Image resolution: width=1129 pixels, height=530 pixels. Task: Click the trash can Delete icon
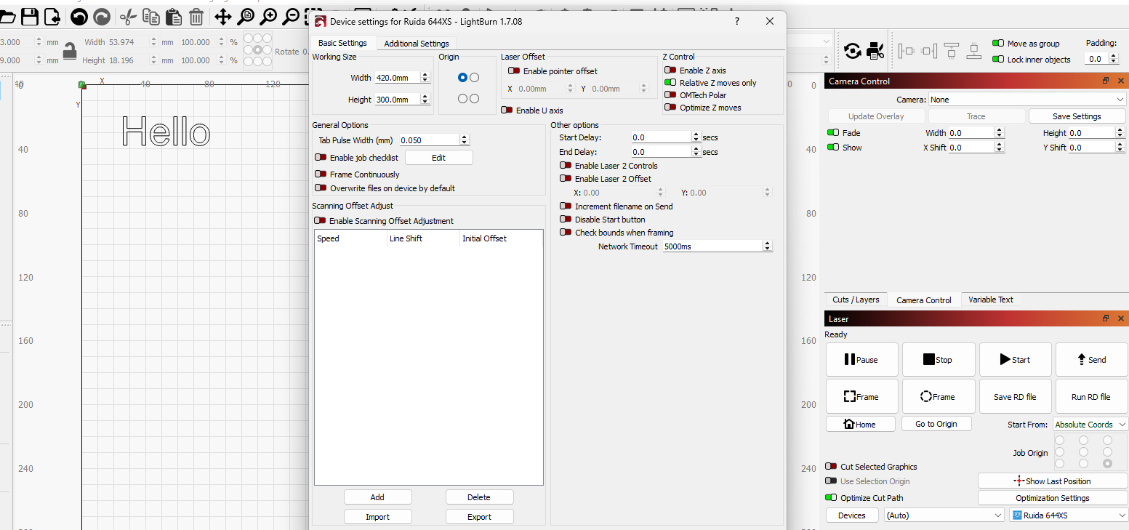pyautogui.click(x=196, y=16)
